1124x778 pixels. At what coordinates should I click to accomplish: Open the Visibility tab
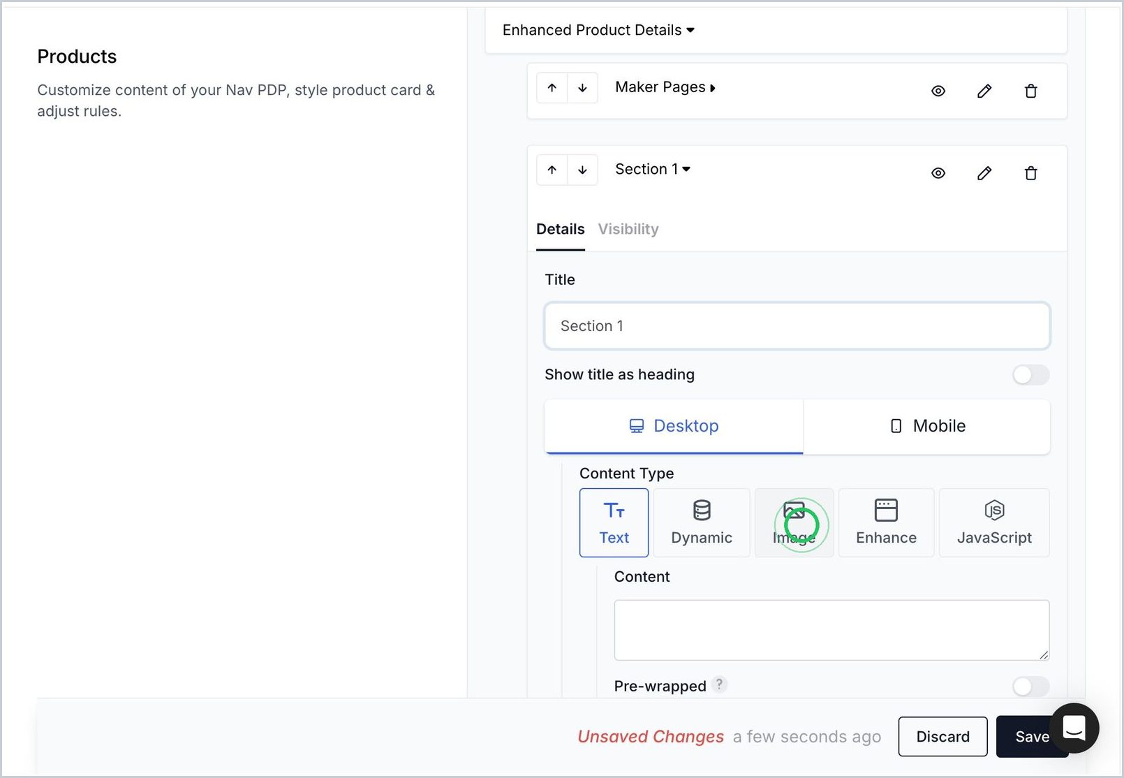click(628, 229)
